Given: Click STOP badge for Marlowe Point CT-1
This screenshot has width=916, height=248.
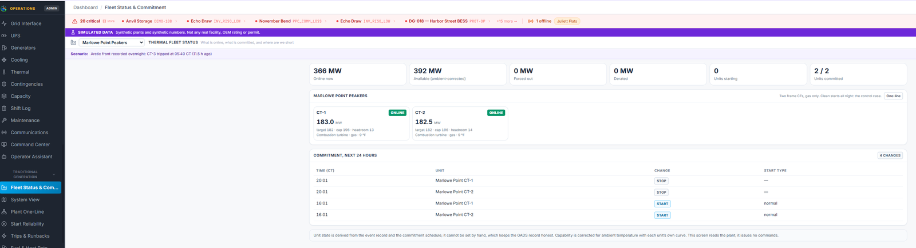Looking at the screenshot, I should click(661, 181).
